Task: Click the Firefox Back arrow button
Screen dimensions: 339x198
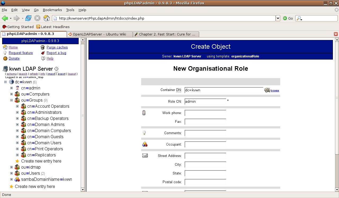Action: pyautogui.click(x=5, y=18)
